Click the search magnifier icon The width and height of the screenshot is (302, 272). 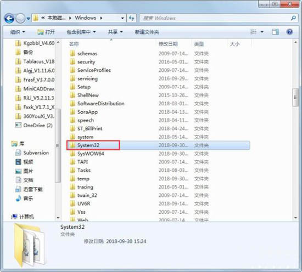(x=293, y=18)
